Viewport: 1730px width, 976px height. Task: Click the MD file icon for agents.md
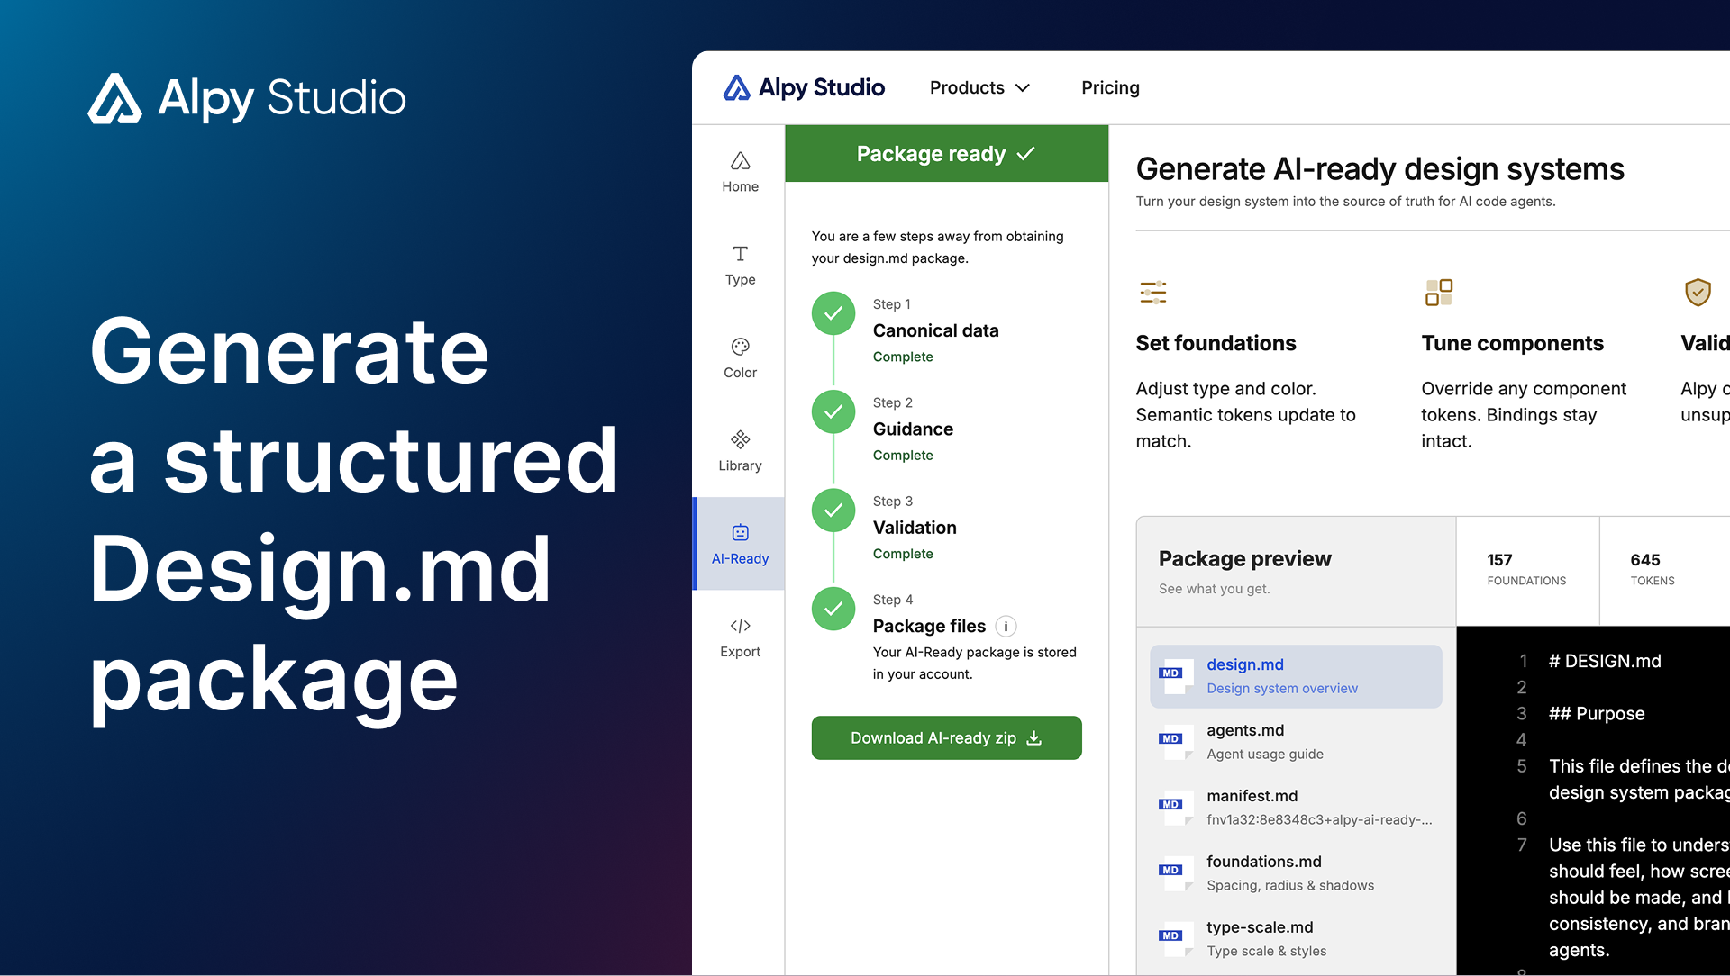pos(1177,742)
